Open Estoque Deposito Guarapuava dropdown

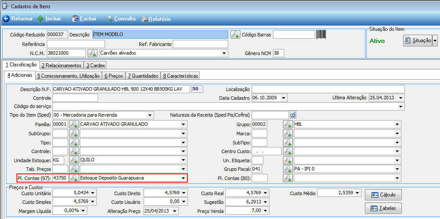click(x=184, y=178)
